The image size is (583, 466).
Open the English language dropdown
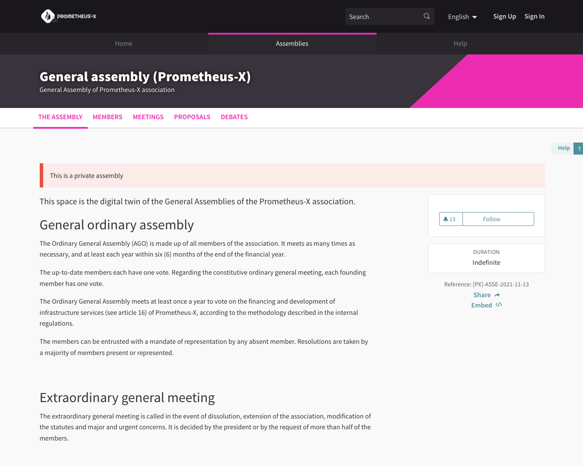tap(463, 17)
